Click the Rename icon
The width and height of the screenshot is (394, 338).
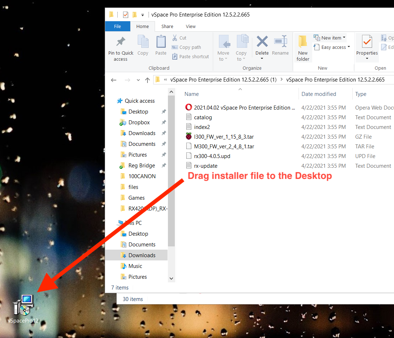click(280, 42)
